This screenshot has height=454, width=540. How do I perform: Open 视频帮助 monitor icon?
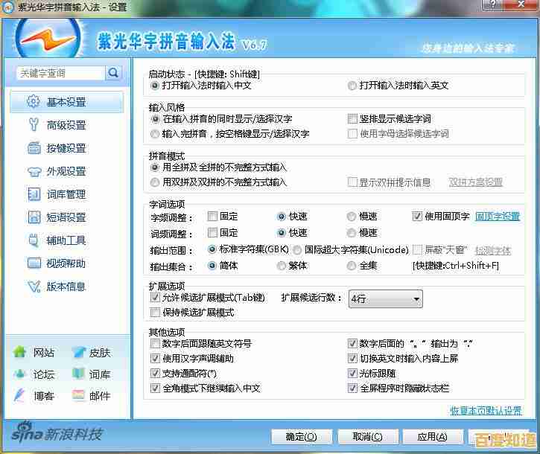pos(34,263)
